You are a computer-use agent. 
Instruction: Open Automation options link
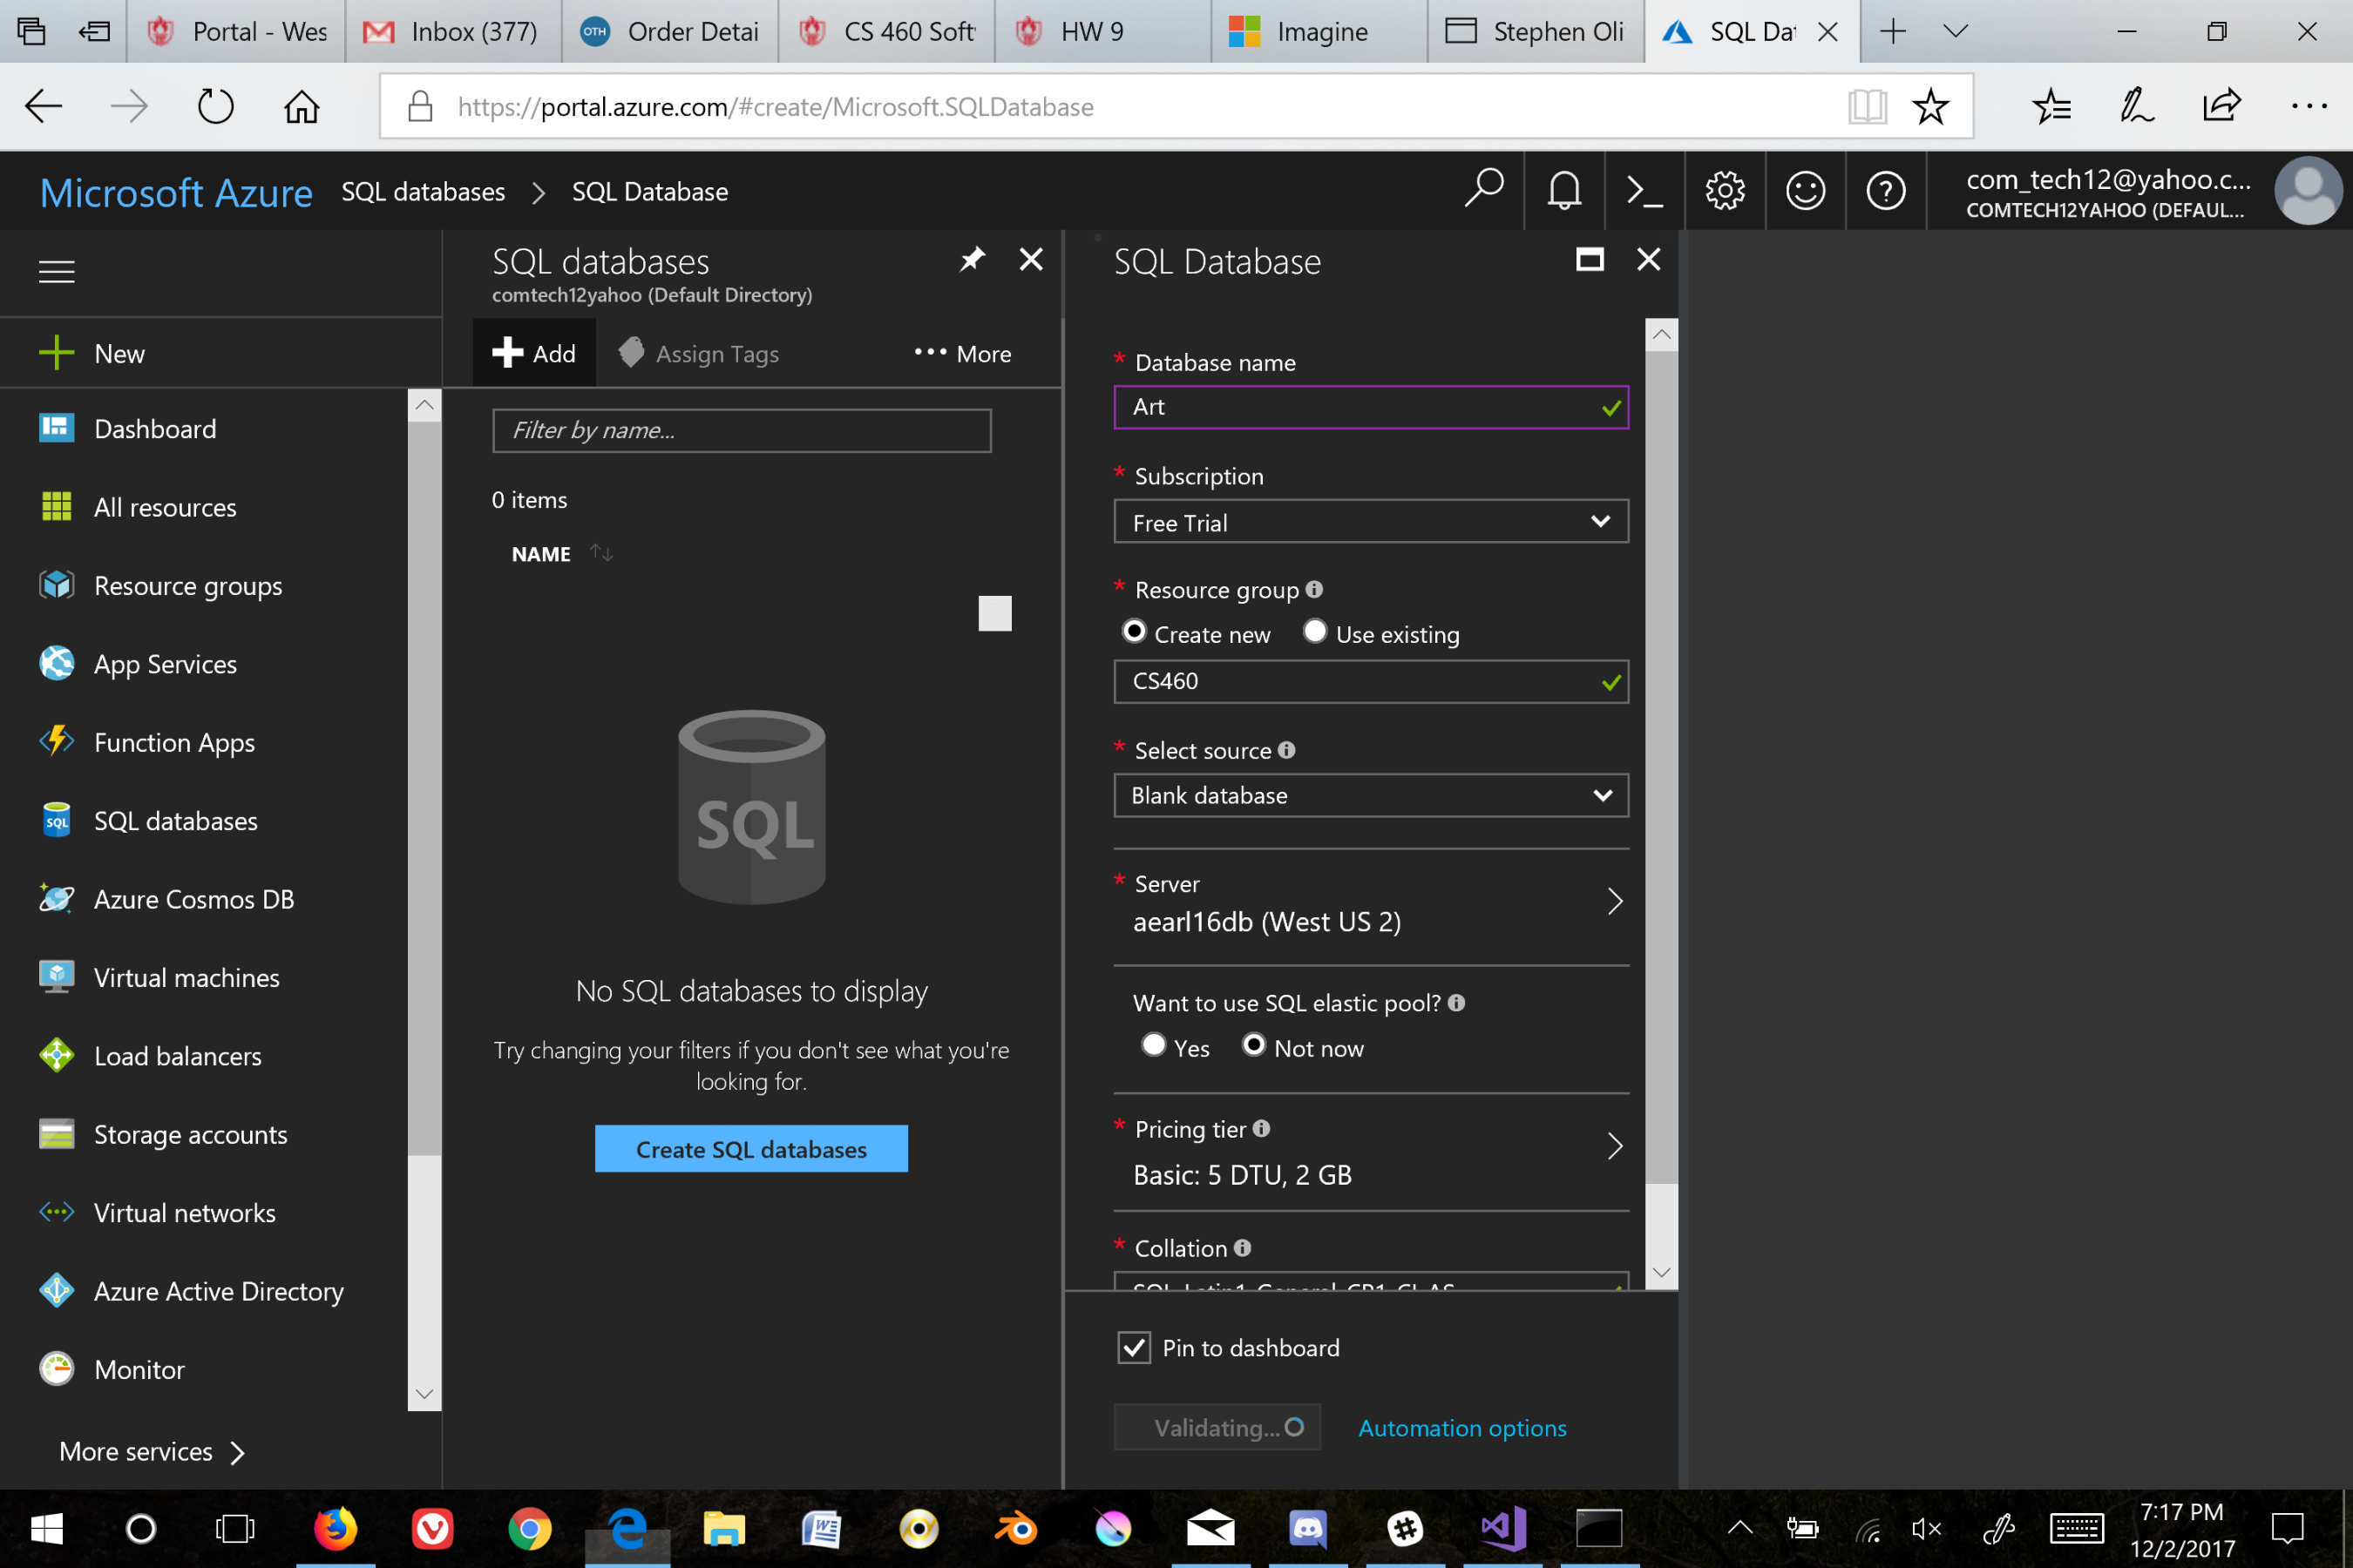1461,1427
